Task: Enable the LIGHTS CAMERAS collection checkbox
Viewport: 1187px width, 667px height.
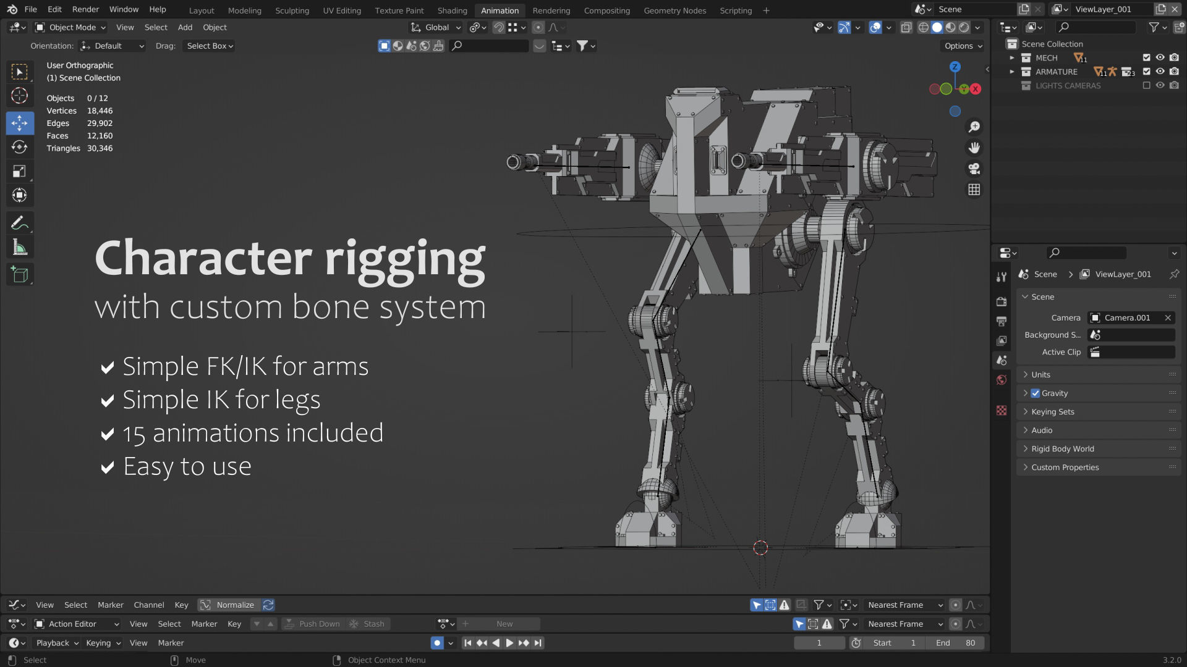Action: [x=1147, y=85]
